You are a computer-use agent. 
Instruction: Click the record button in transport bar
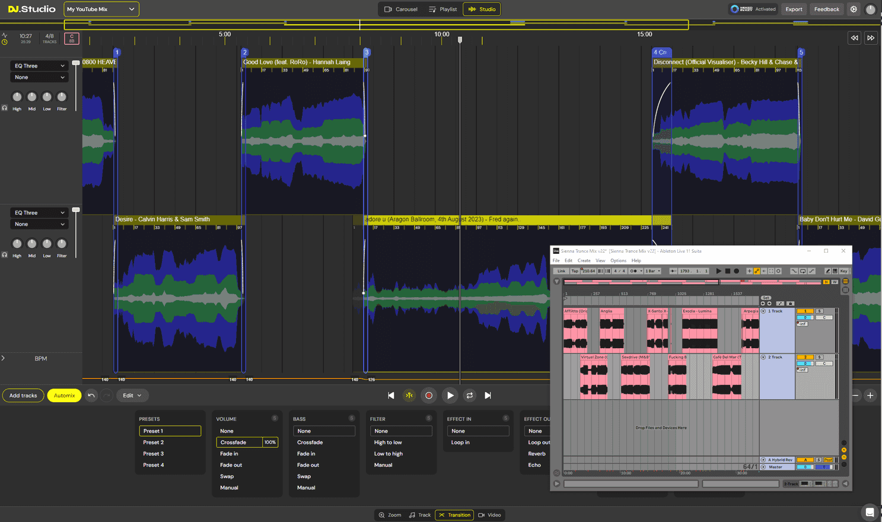429,396
